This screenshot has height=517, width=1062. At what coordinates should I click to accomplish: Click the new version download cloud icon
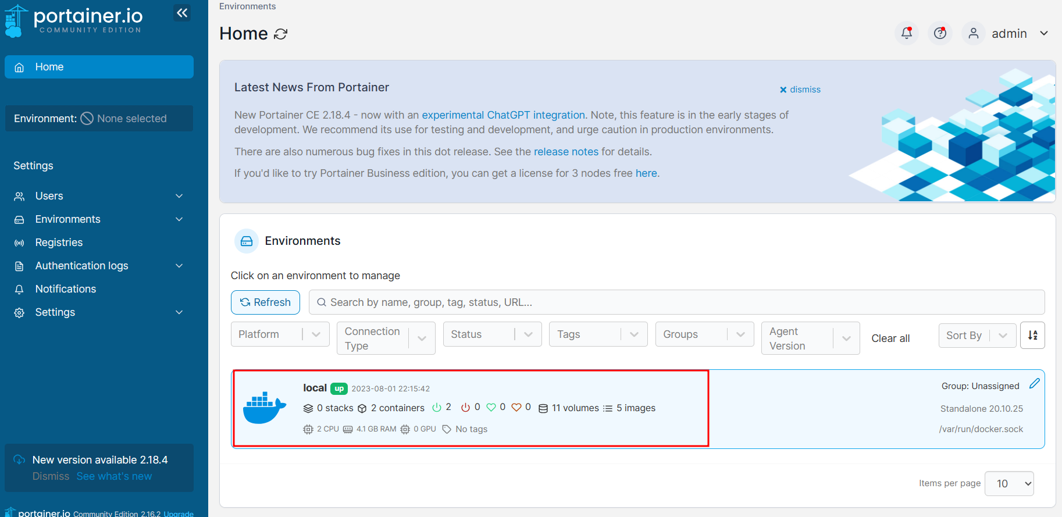point(19,459)
